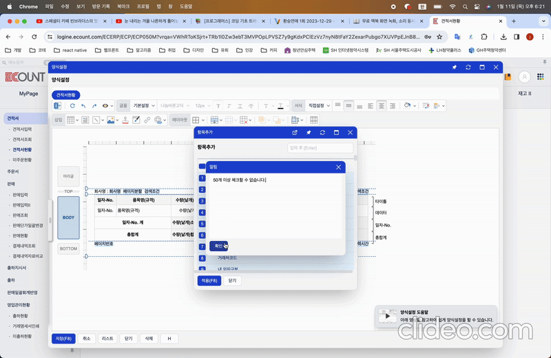
Task: Toggle bold text formatting
Action: [x=218, y=106]
